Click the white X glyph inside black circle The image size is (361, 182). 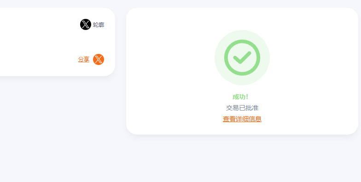click(x=86, y=24)
